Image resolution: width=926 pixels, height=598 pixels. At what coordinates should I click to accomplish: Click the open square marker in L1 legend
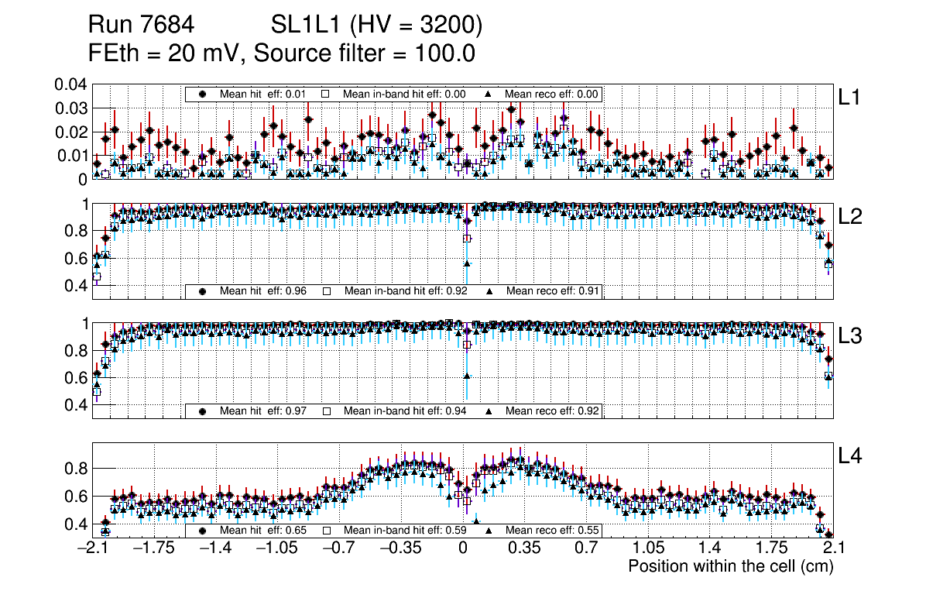click(x=326, y=94)
